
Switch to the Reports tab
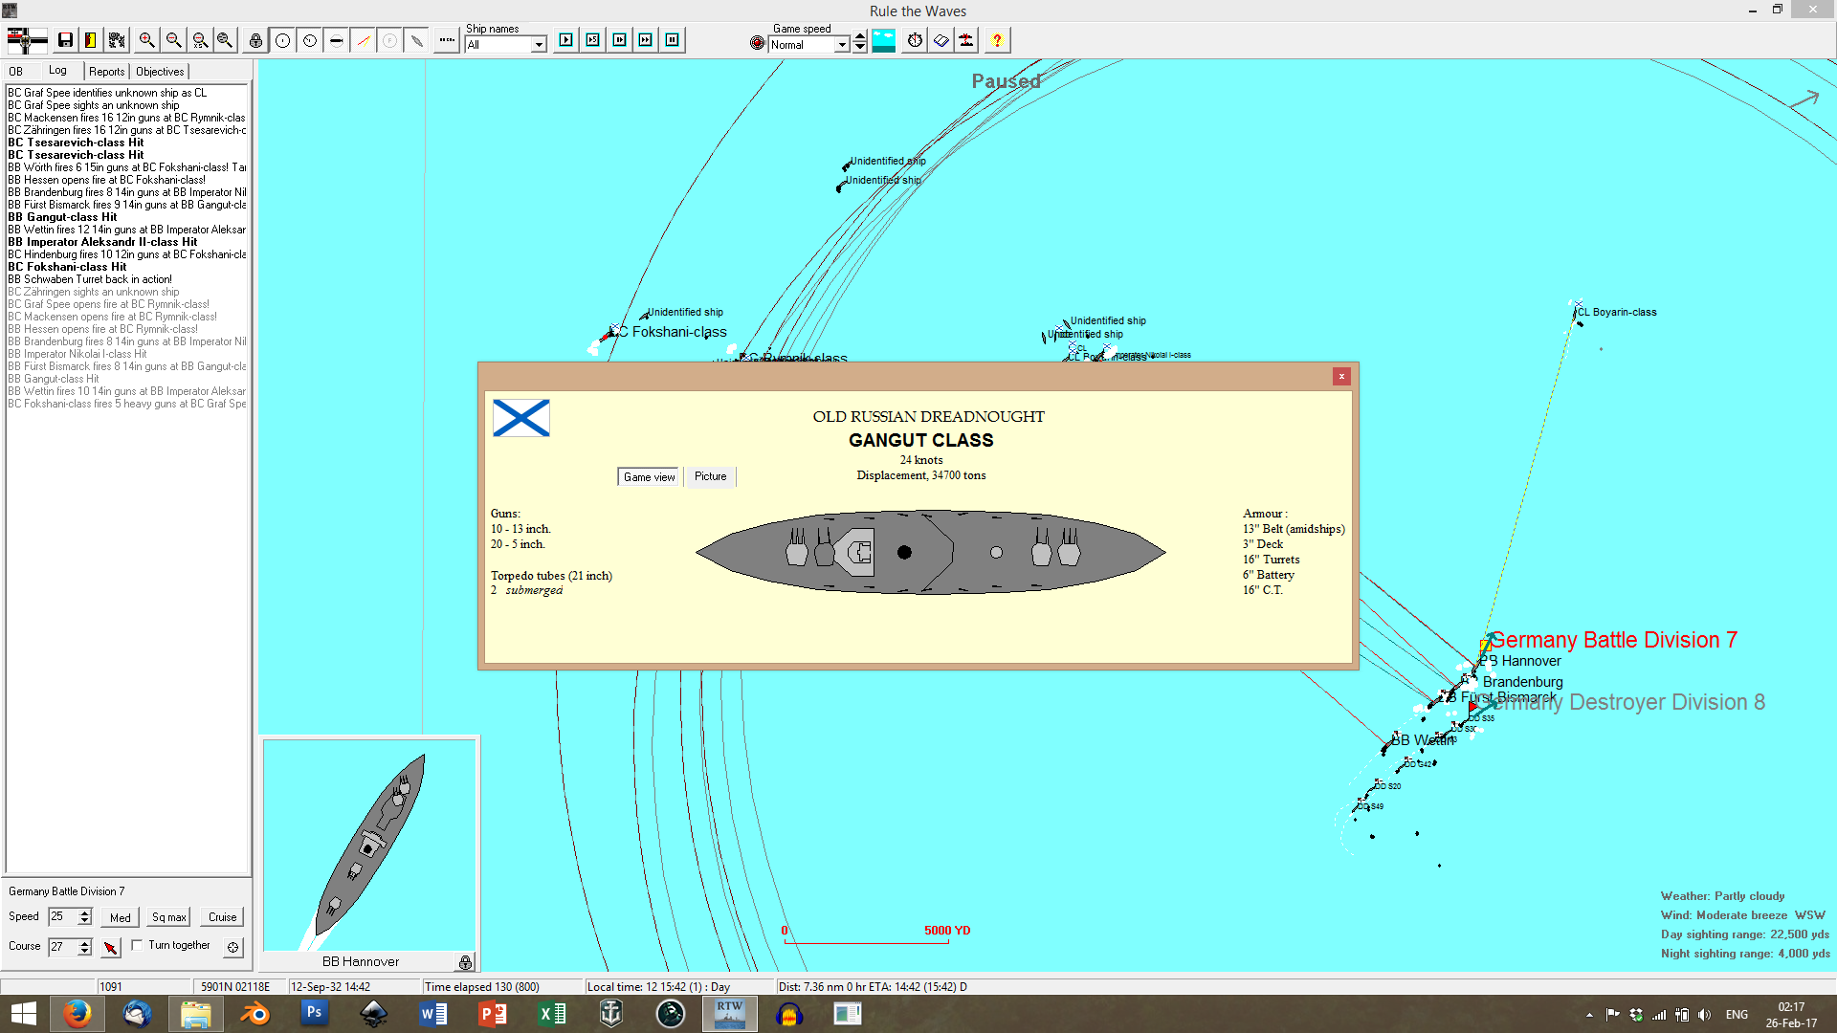(x=106, y=72)
